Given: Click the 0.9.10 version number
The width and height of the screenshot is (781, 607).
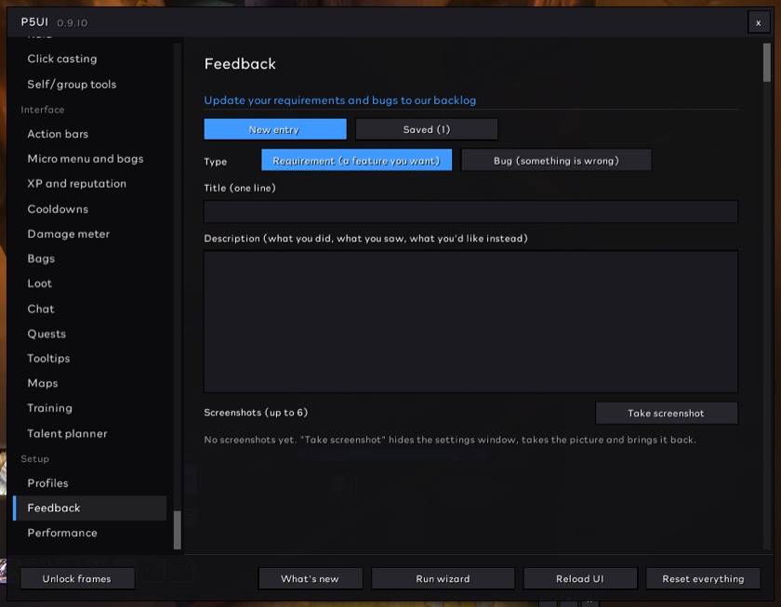Looking at the screenshot, I should [73, 23].
